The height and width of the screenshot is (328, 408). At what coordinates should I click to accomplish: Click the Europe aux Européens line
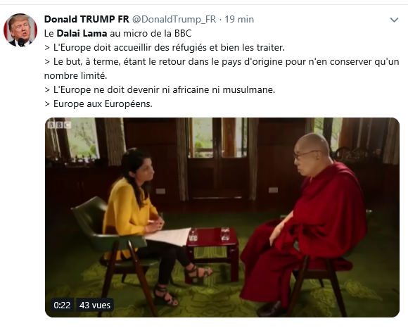pos(98,104)
